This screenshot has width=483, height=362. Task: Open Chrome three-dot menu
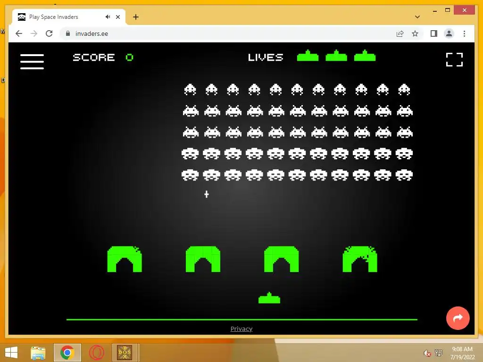464,33
